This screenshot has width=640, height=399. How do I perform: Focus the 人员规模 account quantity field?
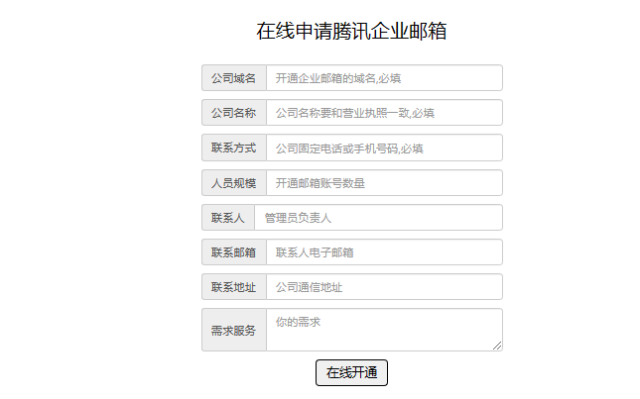[383, 183]
